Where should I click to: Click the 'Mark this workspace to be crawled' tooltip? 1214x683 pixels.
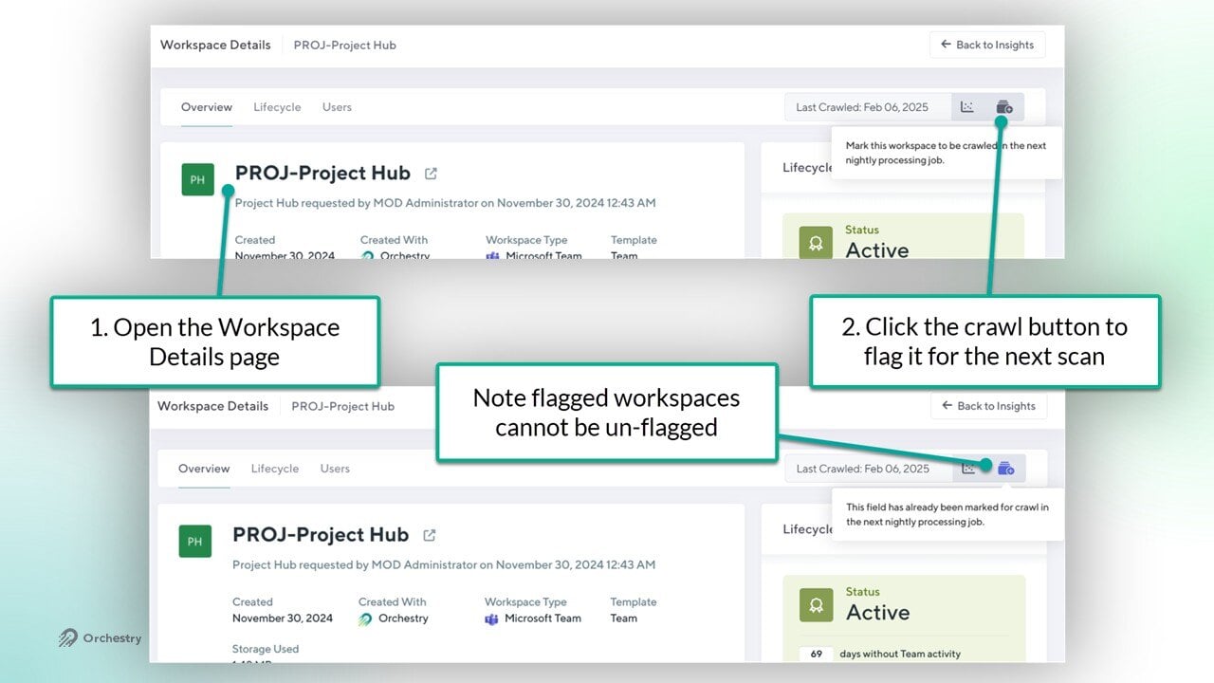[x=947, y=153]
